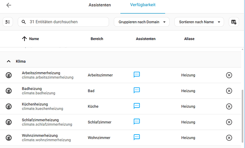Open Sortieren nach Name dropdown
Image resolution: width=245 pixels, height=148 pixels.
coord(199,22)
